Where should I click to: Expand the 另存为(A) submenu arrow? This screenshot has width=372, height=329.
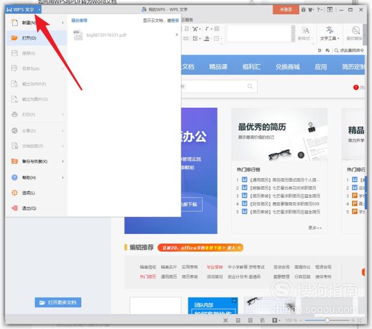point(63,69)
